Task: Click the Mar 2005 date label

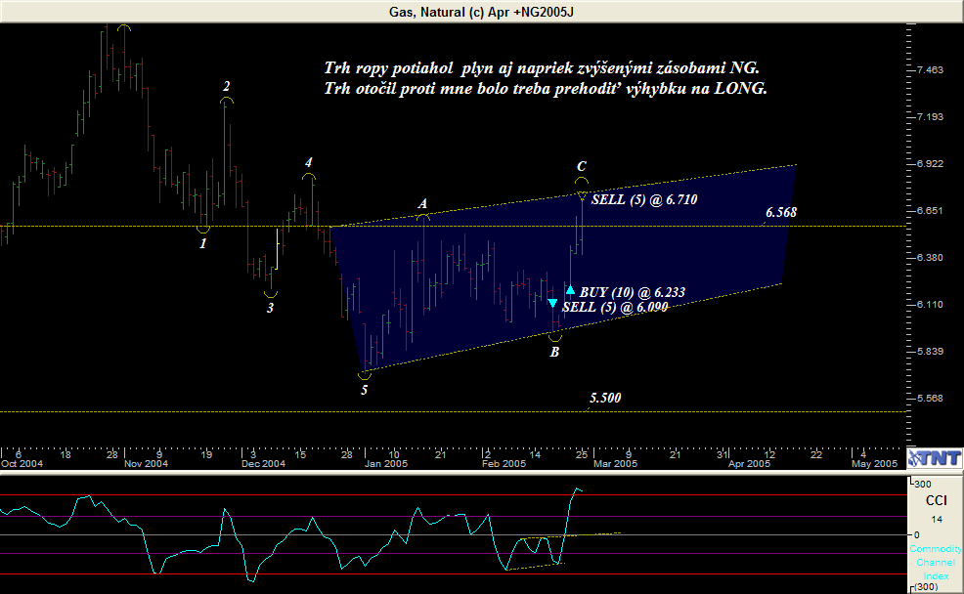Action: coord(615,464)
